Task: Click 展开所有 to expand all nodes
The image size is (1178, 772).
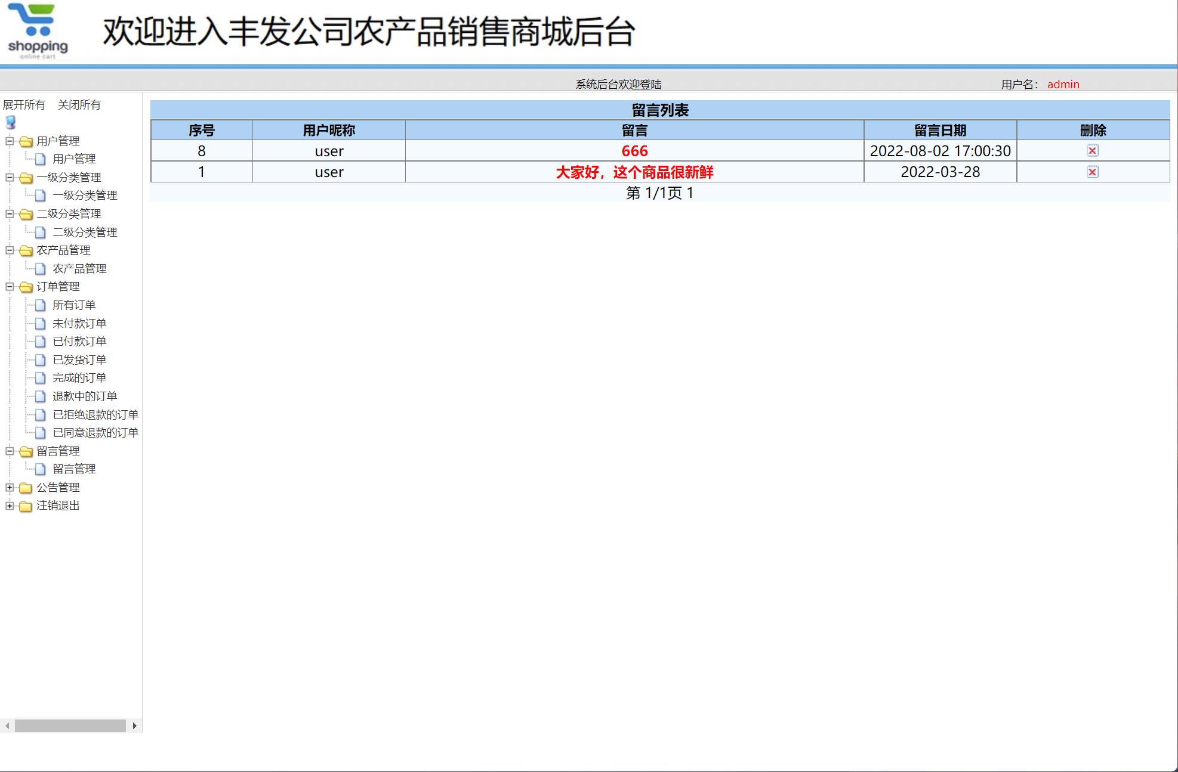Action: 24,104
